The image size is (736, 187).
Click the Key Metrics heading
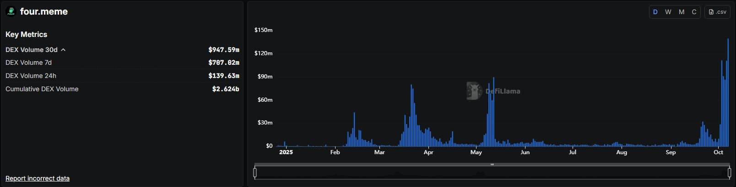pos(26,34)
